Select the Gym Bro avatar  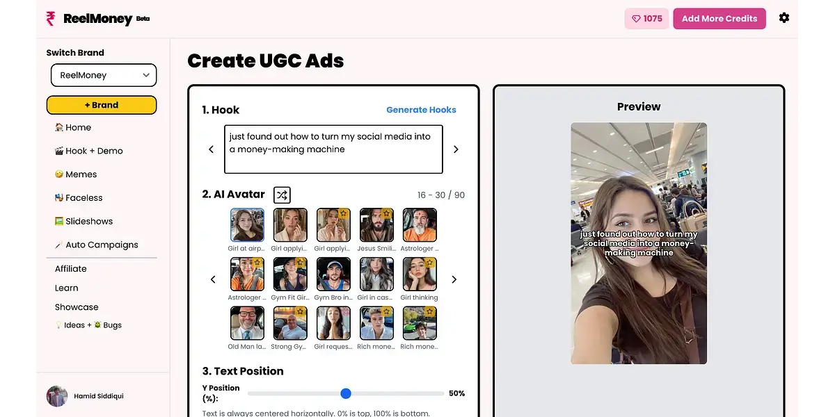click(333, 274)
